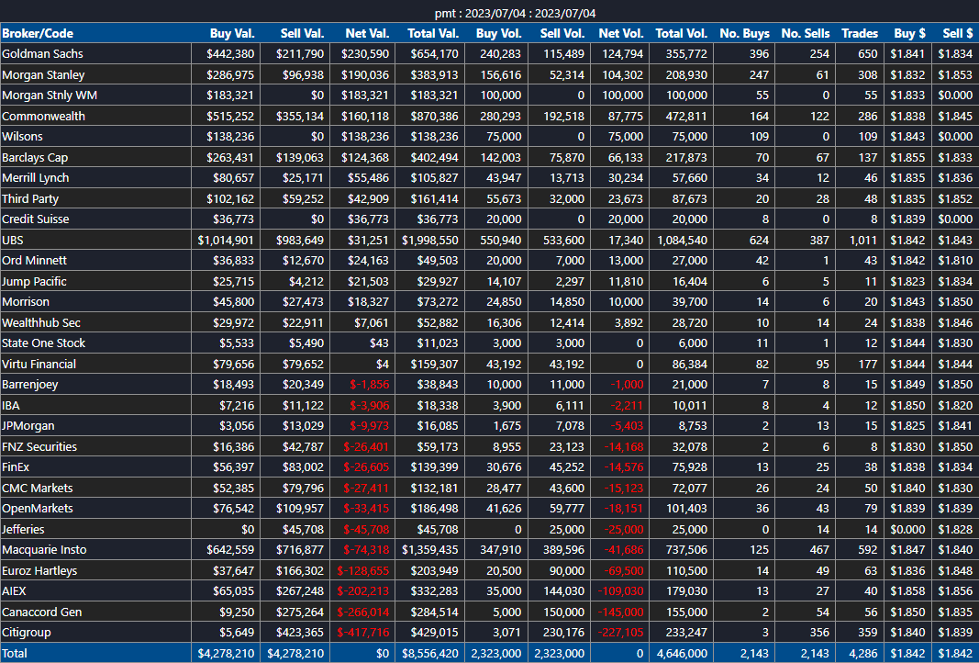The width and height of the screenshot is (979, 663).
Task: Click the Net Vol. column header
Action: coord(621,34)
